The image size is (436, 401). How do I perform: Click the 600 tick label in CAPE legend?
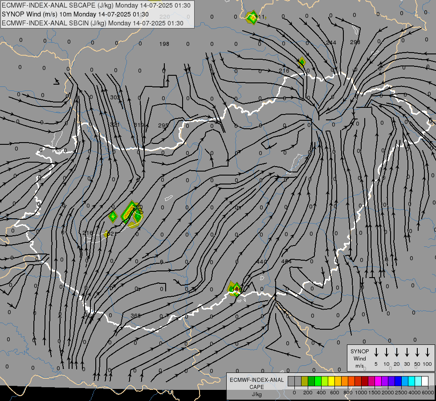[x=334, y=393]
